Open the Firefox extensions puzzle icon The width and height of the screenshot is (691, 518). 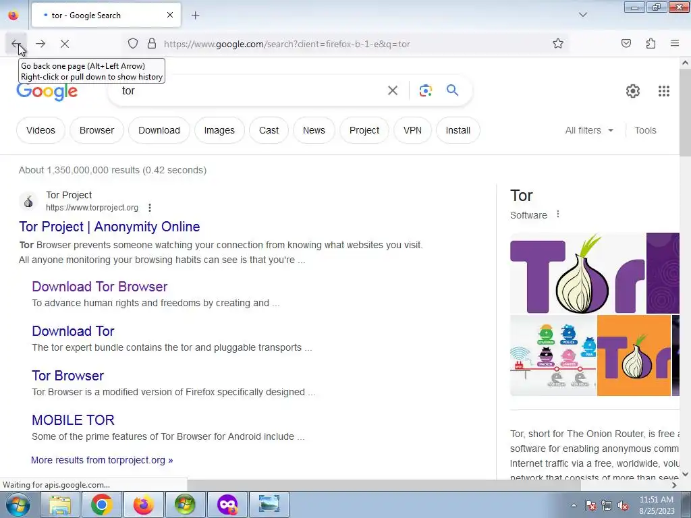(651, 43)
